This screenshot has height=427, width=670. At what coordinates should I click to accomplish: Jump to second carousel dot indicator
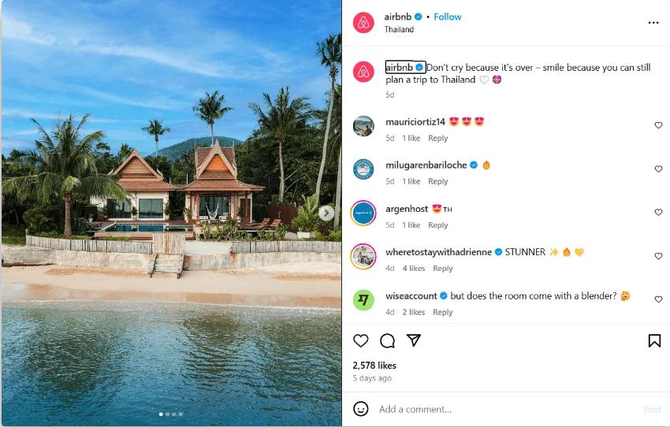(x=167, y=414)
